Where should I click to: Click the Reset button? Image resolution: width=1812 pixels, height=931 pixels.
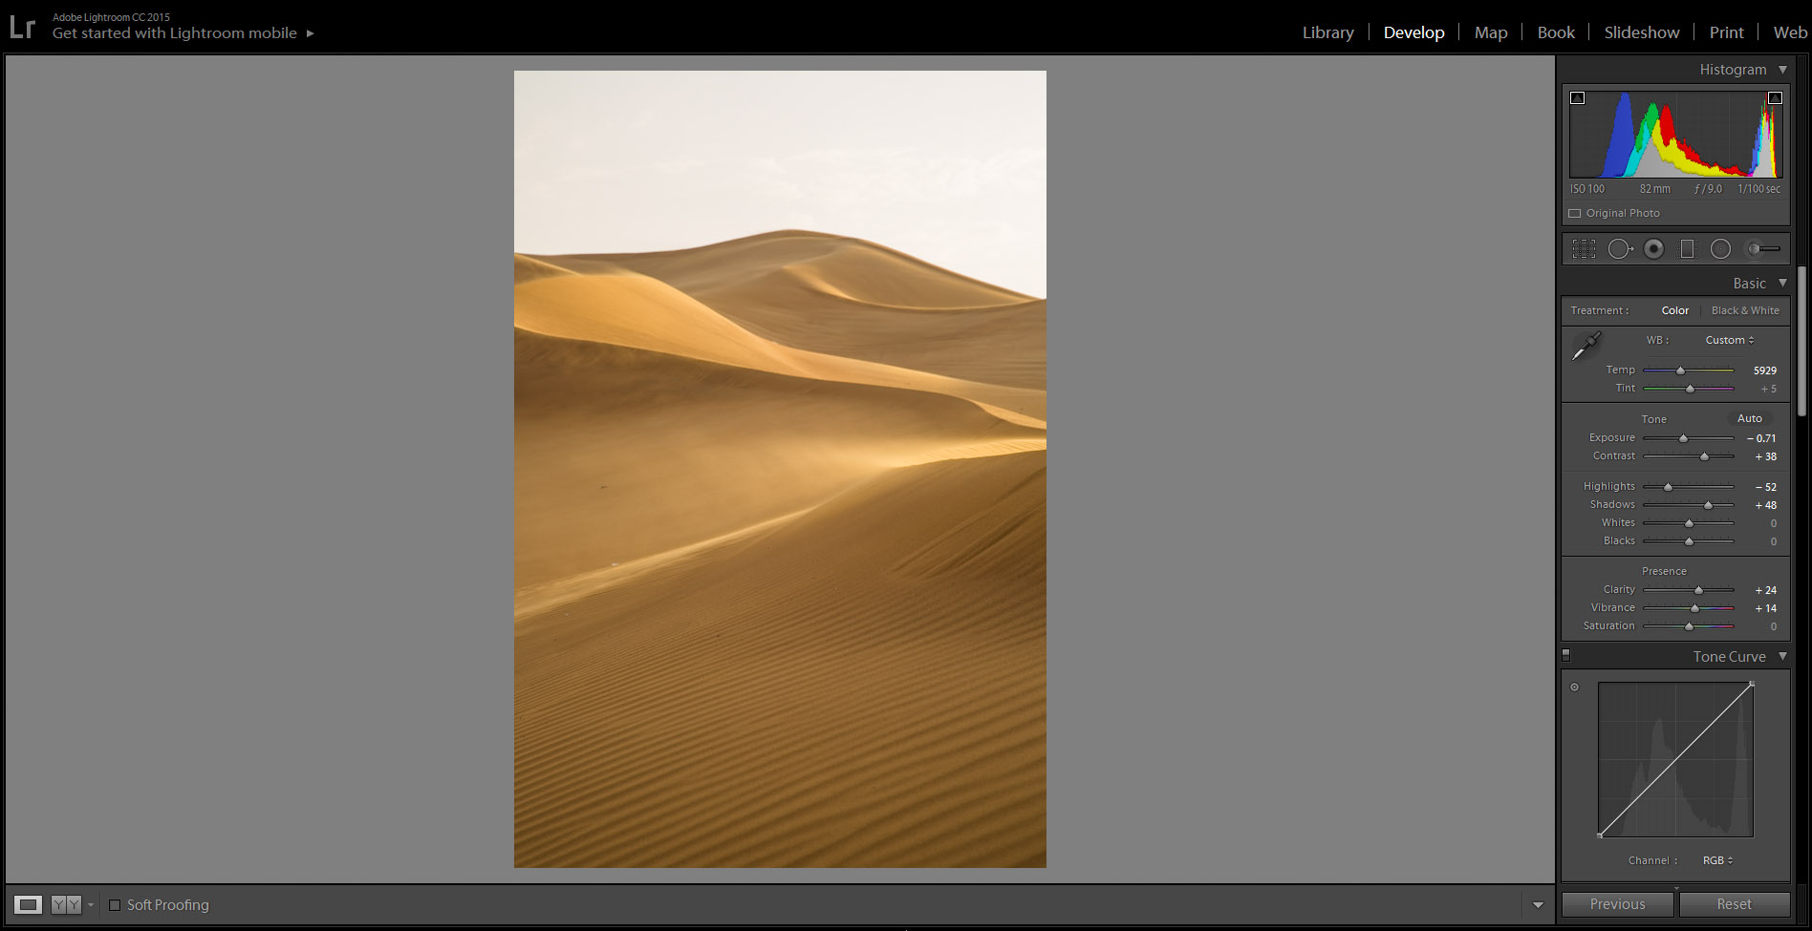coord(1735,904)
